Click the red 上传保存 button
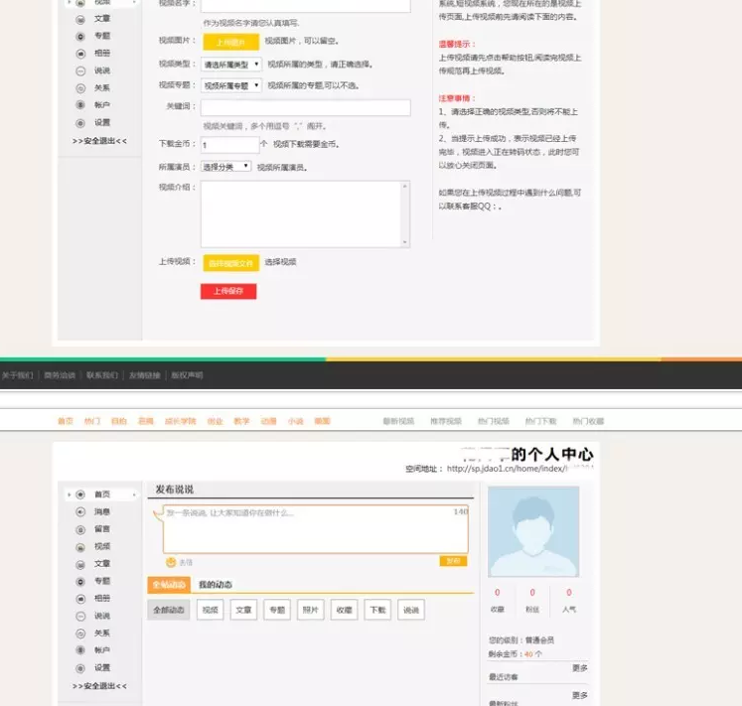This screenshot has height=706, width=742. click(x=228, y=291)
